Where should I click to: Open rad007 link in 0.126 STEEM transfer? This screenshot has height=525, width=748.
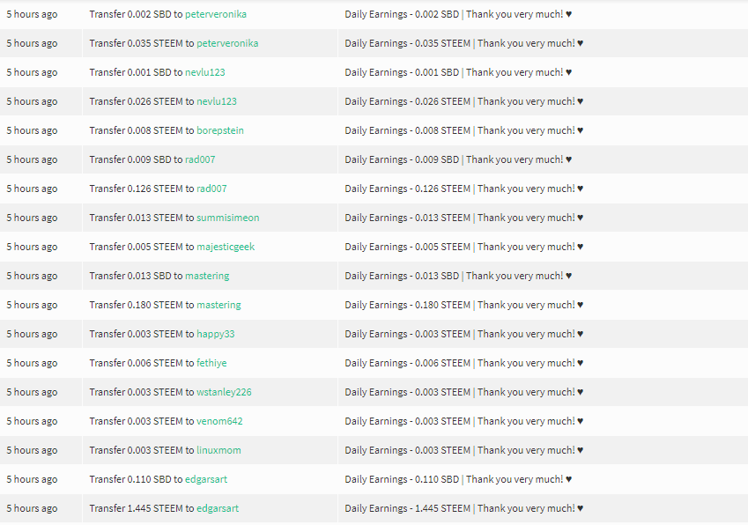[x=211, y=189]
